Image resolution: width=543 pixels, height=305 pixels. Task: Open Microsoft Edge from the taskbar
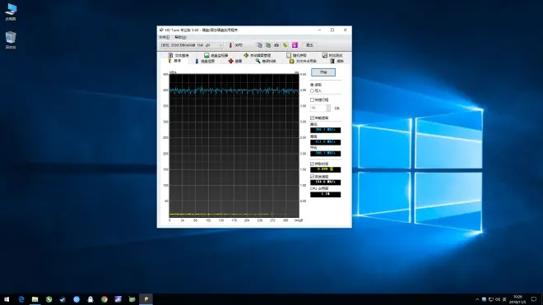[x=21, y=299]
